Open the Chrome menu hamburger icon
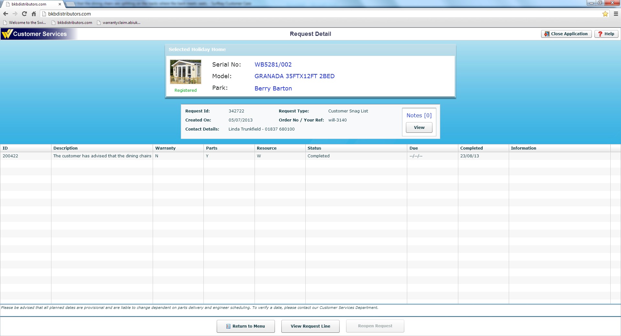The image size is (621, 336). coord(616,14)
